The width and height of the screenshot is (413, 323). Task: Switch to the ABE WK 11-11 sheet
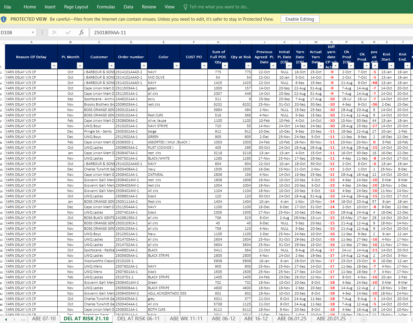(x=186, y=319)
